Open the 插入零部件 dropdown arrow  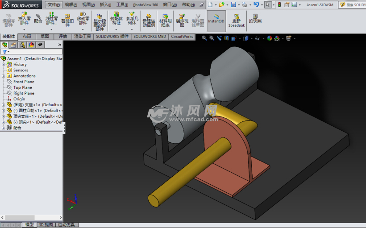[x=24, y=29]
